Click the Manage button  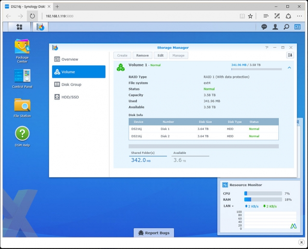coord(178,56)
